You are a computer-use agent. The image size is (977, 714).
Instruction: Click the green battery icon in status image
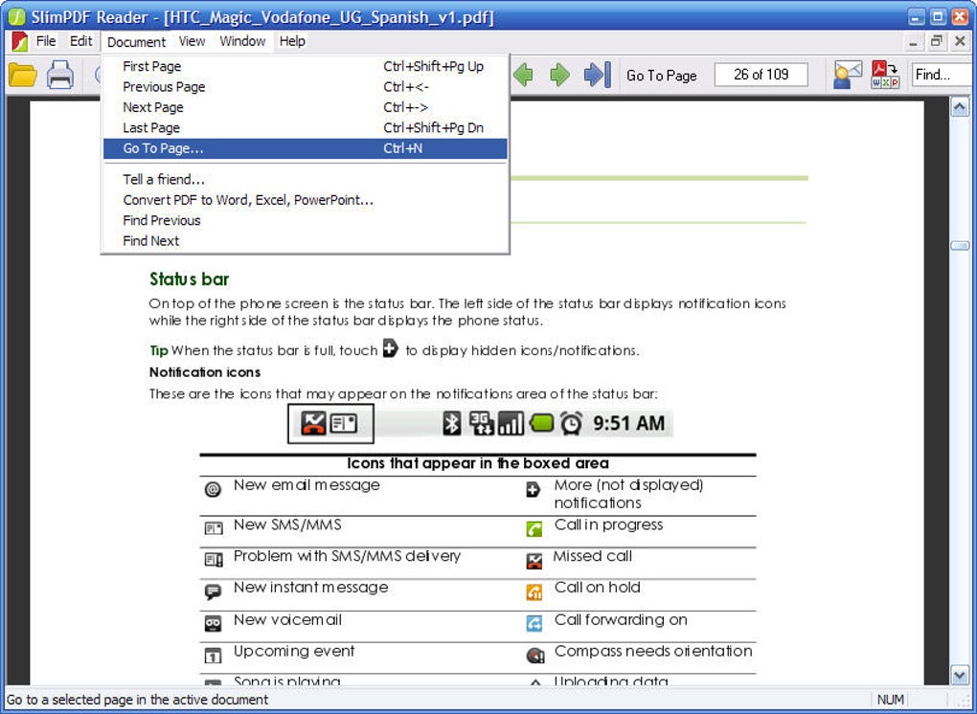point(542,424)
